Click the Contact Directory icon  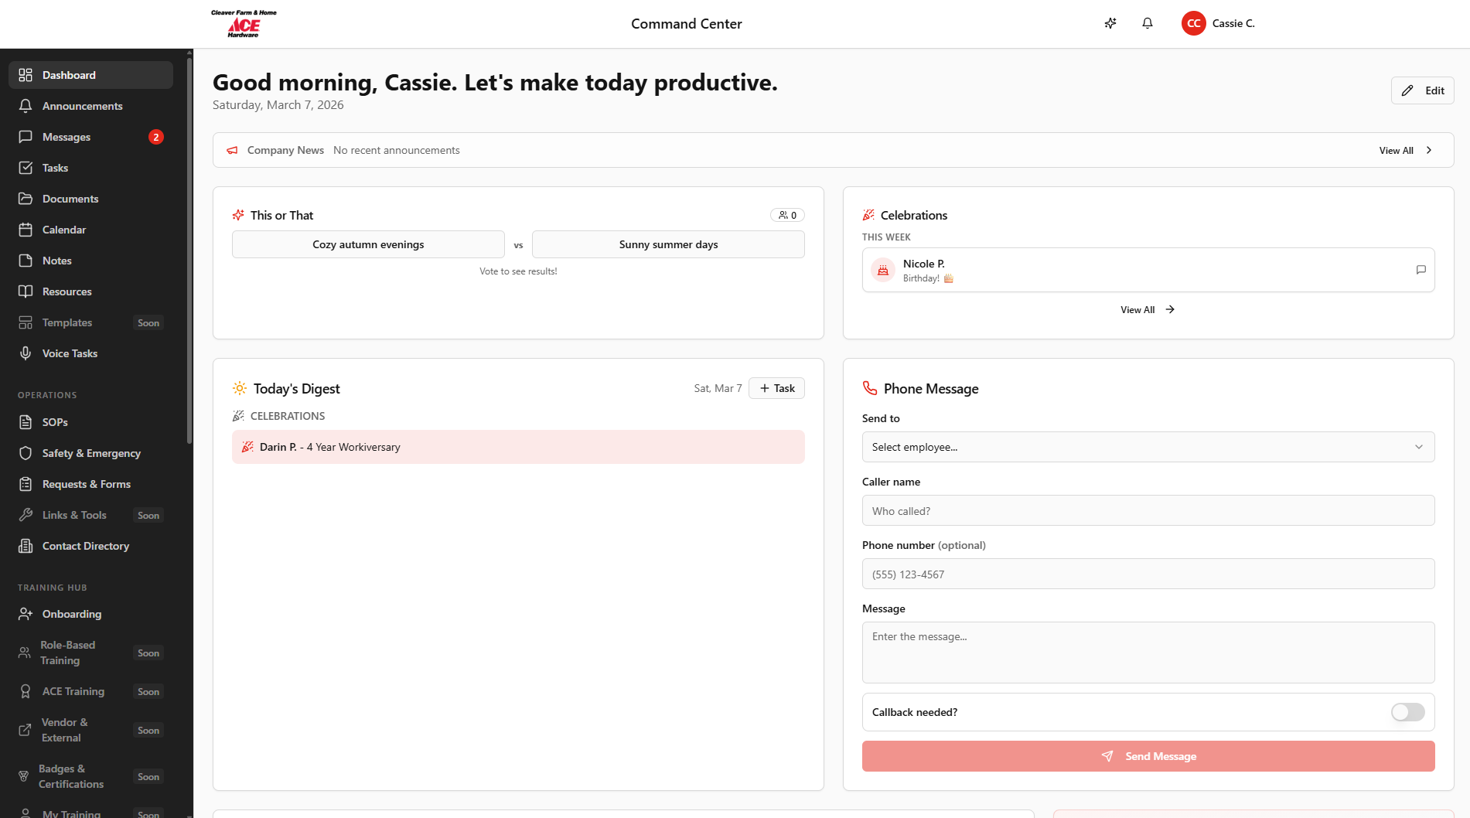pyautogui.click(x=26, y=546)
